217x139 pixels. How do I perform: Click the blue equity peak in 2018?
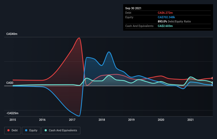[109, 52]
